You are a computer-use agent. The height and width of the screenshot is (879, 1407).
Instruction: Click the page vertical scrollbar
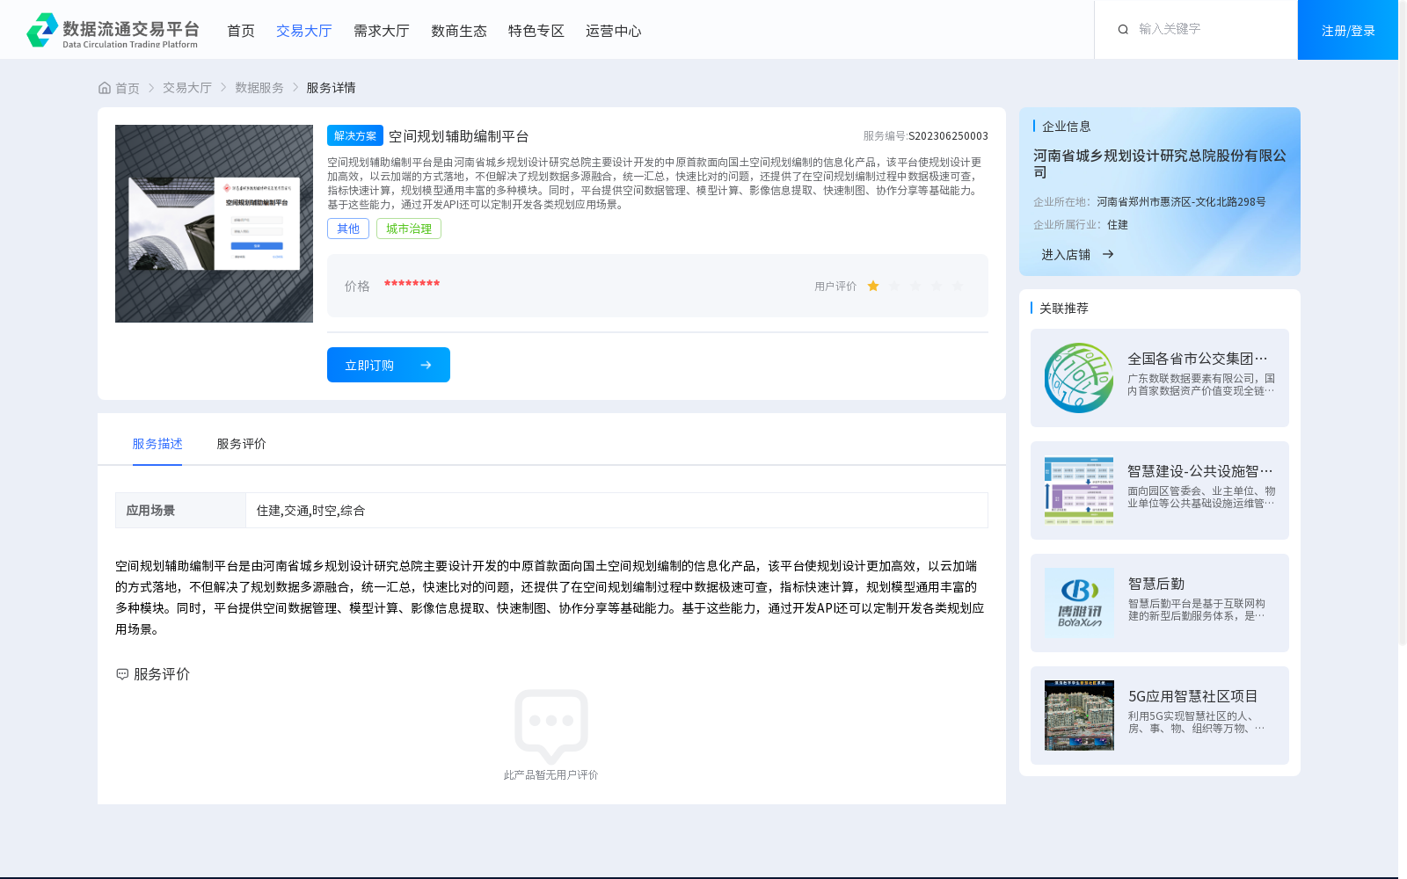(1403, 323)
